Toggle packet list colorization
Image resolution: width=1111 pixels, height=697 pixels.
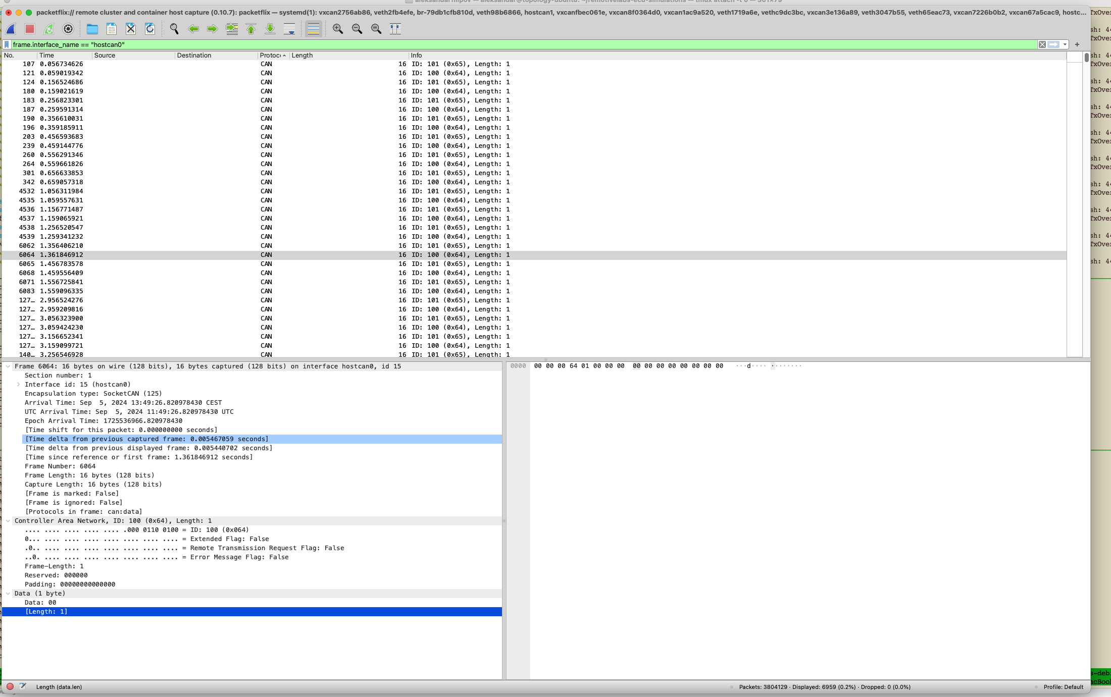coord(314,29)
